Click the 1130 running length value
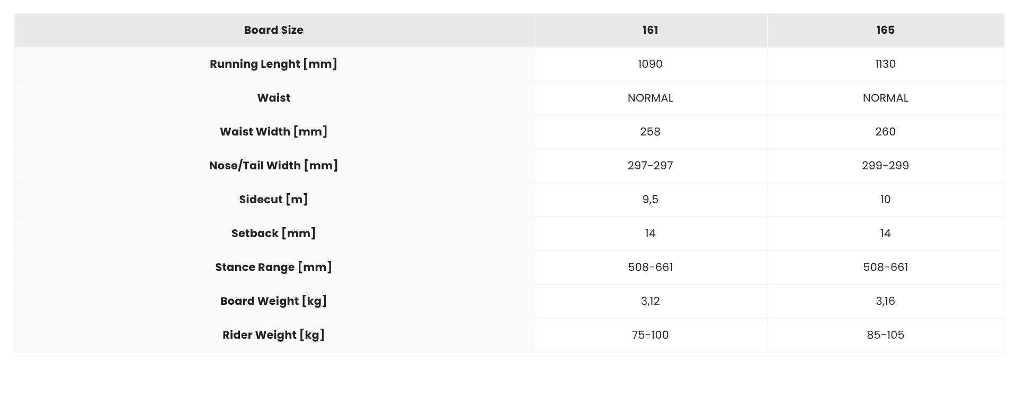The image size is (1016, 398). coord(885,64)
